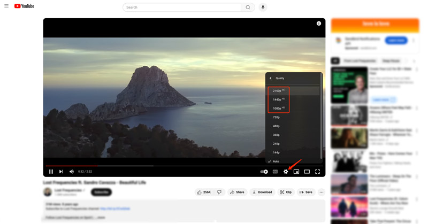Click the time display 0:32 / 2:52
Image resolution: width=428 pixels, height=224 pixels.
[x=85, y=172]
